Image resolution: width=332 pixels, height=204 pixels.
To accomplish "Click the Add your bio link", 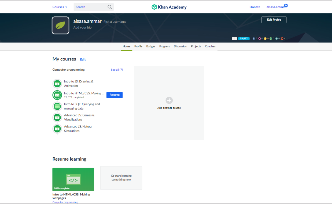I will point(82,28).
